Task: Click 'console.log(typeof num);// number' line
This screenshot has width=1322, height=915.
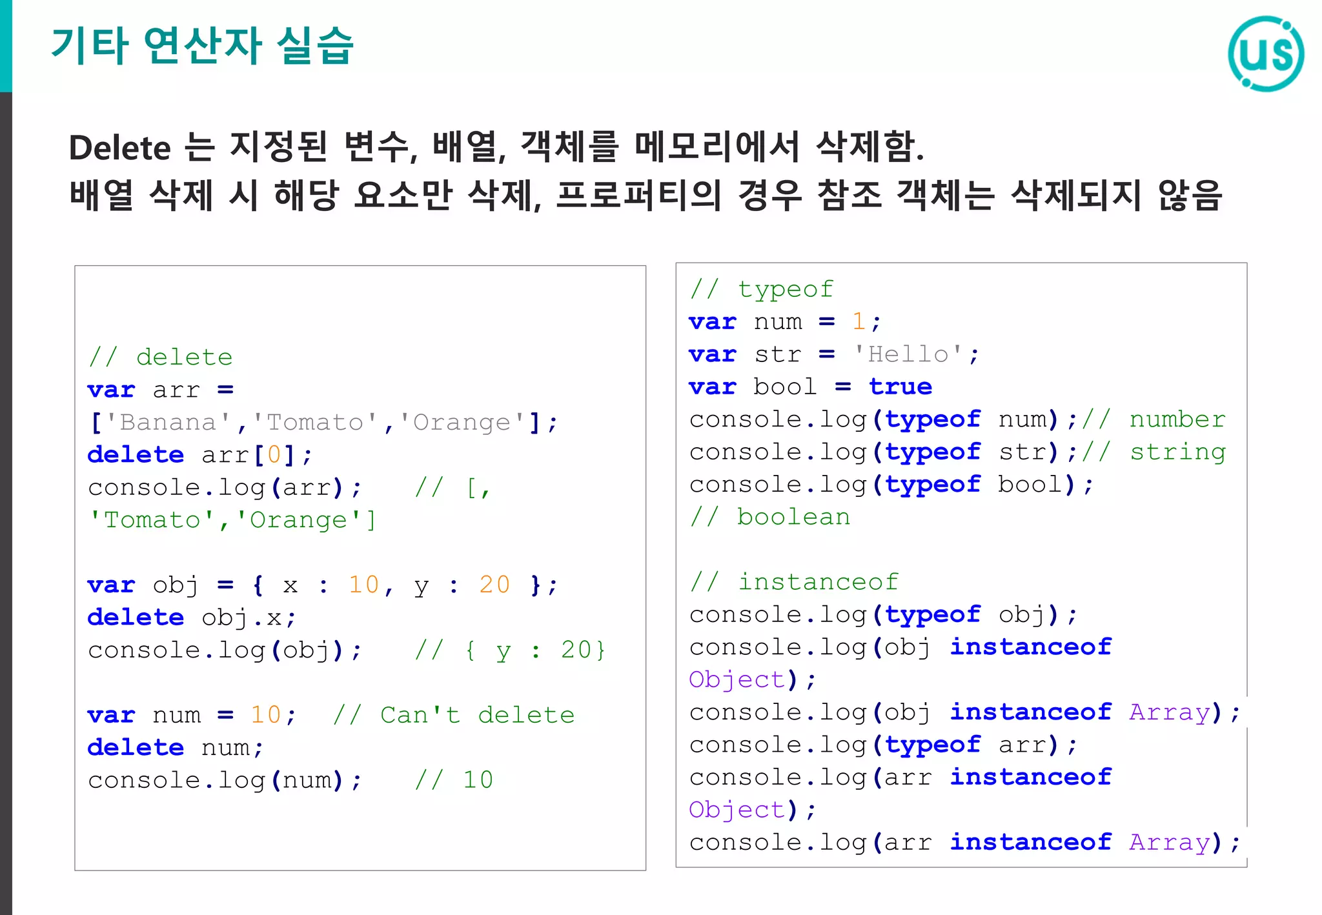Action: click(x=957, y=419)
